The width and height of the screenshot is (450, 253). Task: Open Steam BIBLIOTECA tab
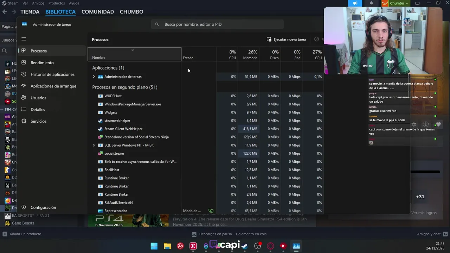coord(60,12)
